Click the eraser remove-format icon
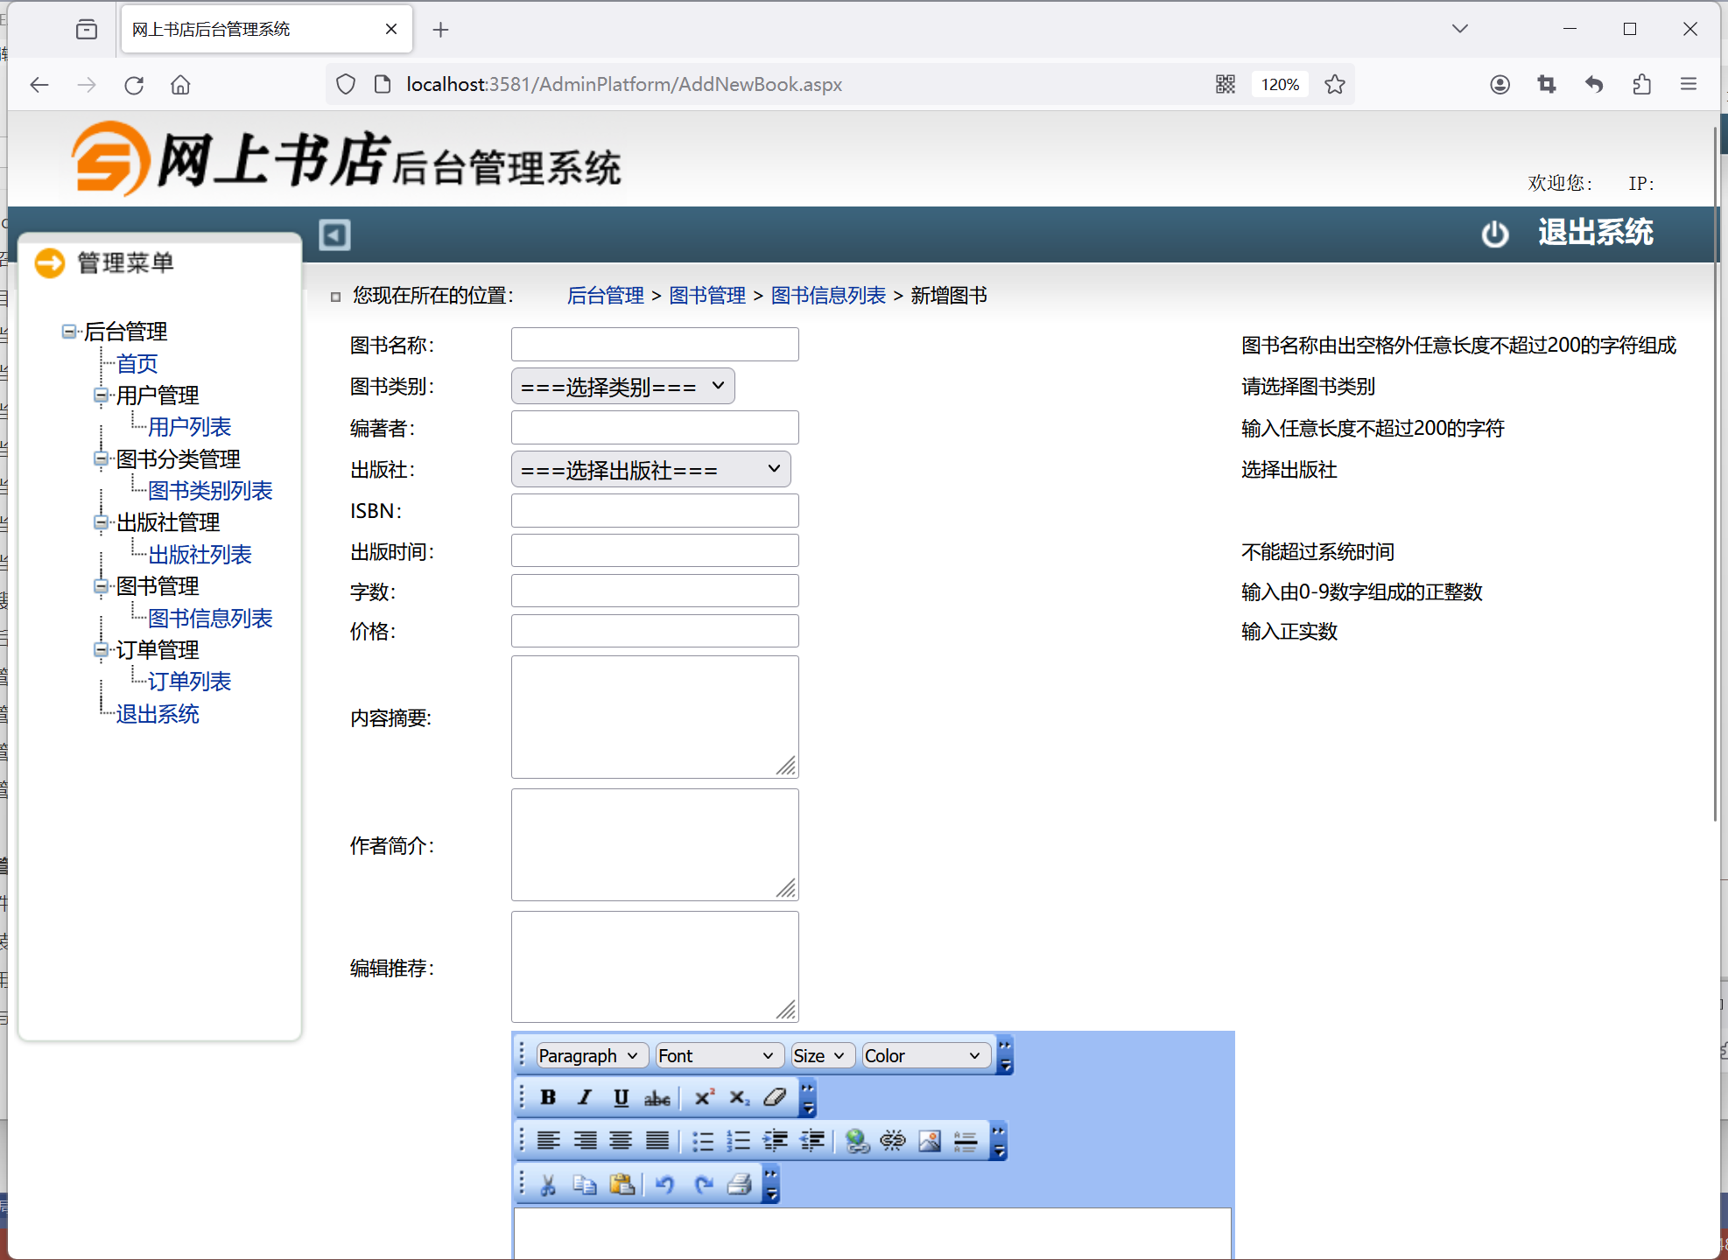 tap(775, 1097)
